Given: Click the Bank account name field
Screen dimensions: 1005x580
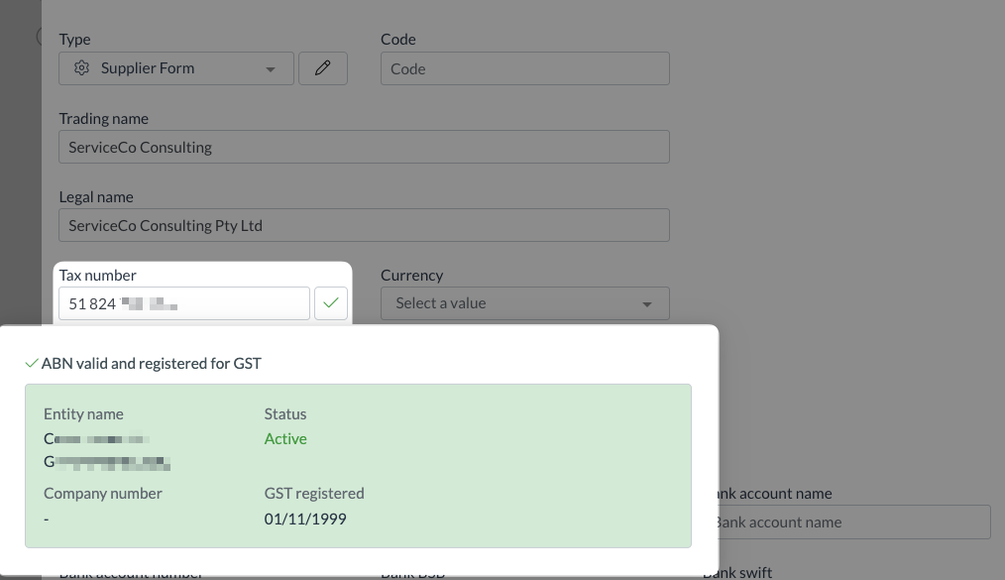Looking at the screenshot, I should click(850, 522).
